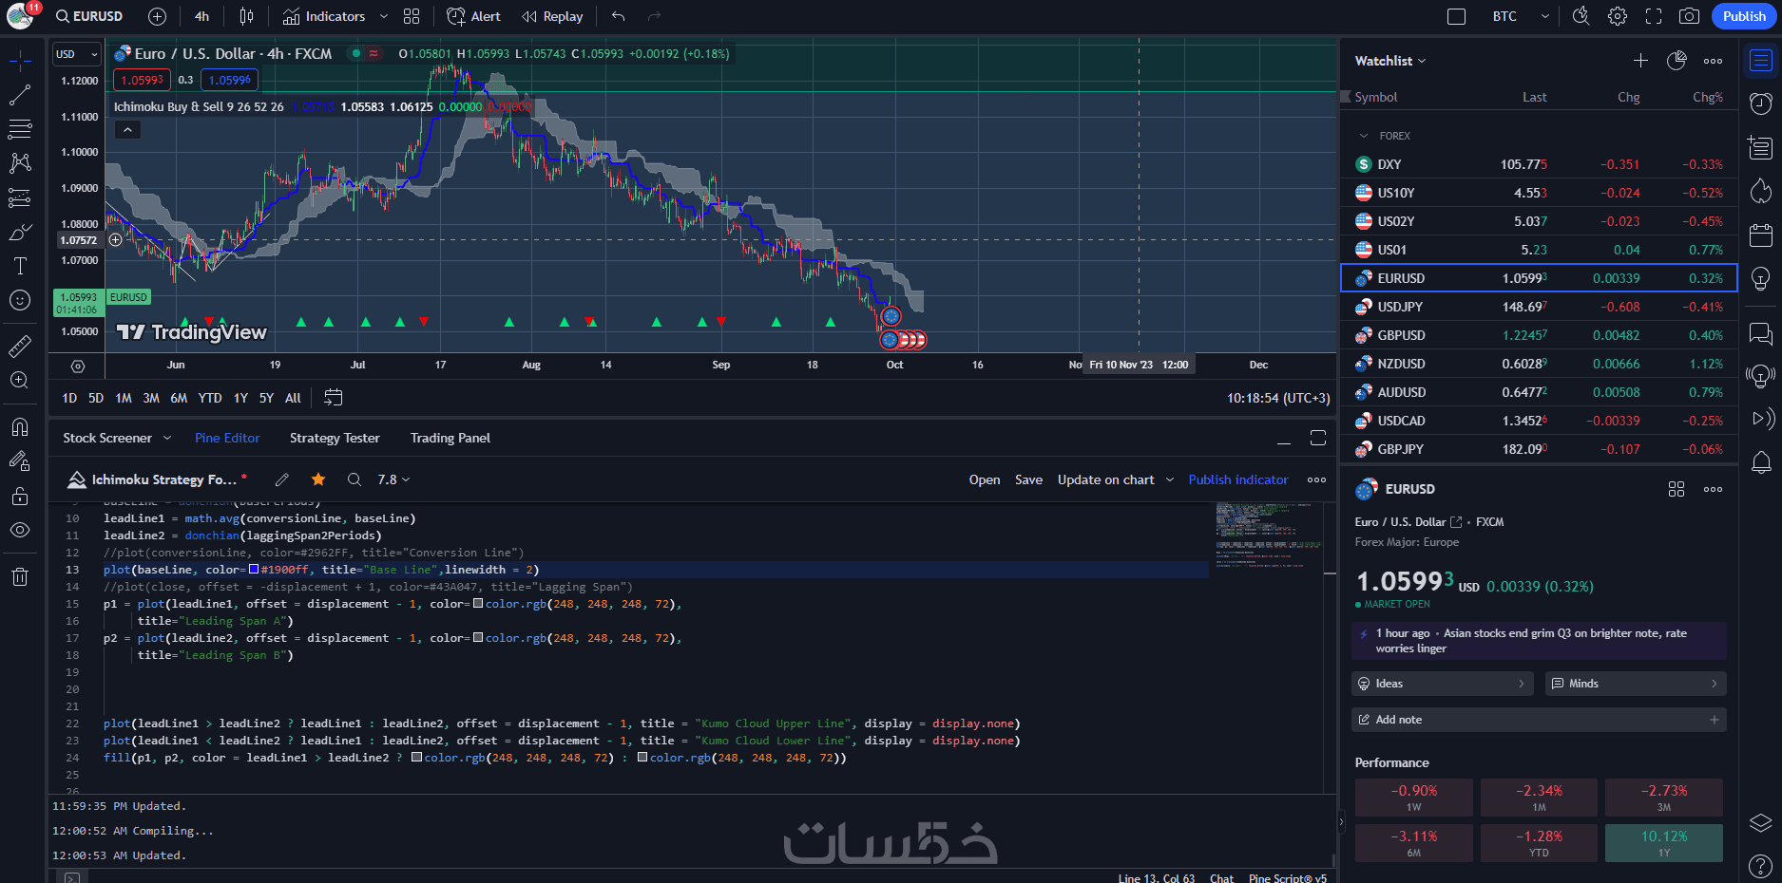
Task: Click the #1900ff color swatch on line 13
Action: coord(254,570)
